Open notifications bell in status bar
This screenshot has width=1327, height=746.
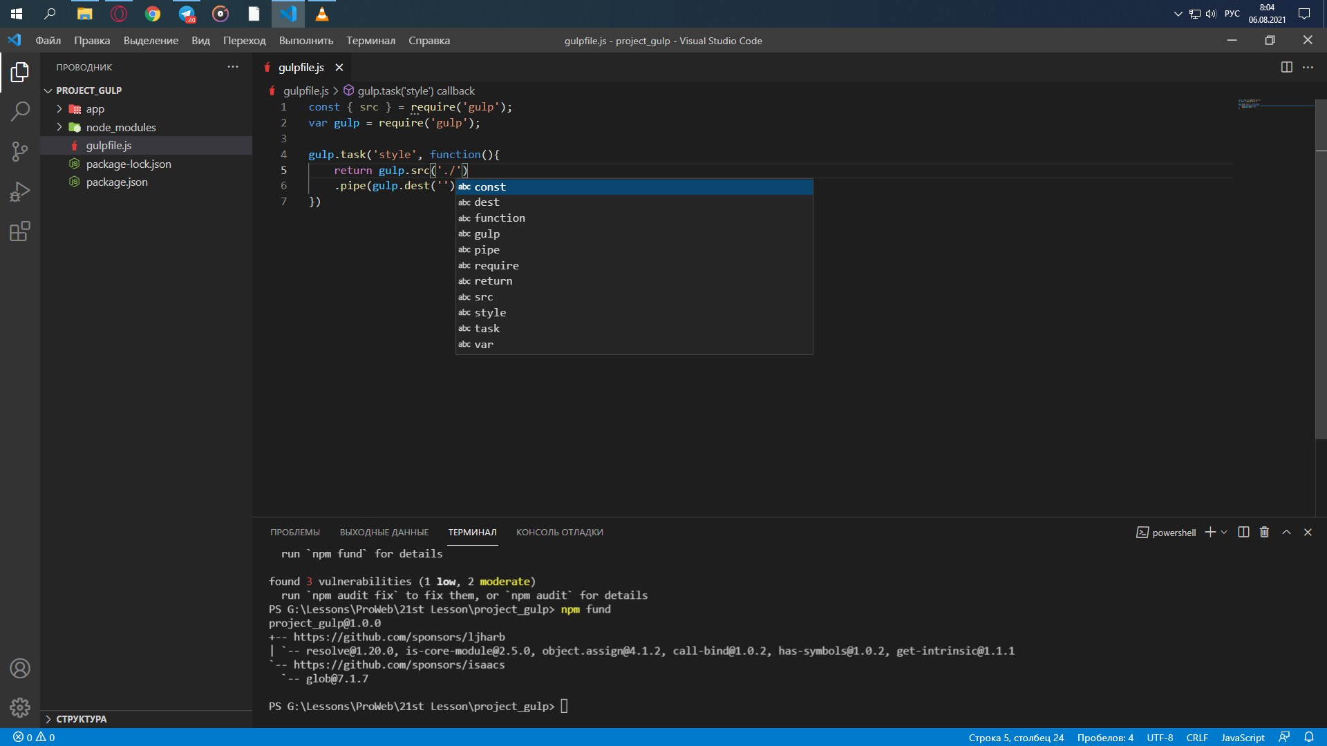coord(1308,737)
